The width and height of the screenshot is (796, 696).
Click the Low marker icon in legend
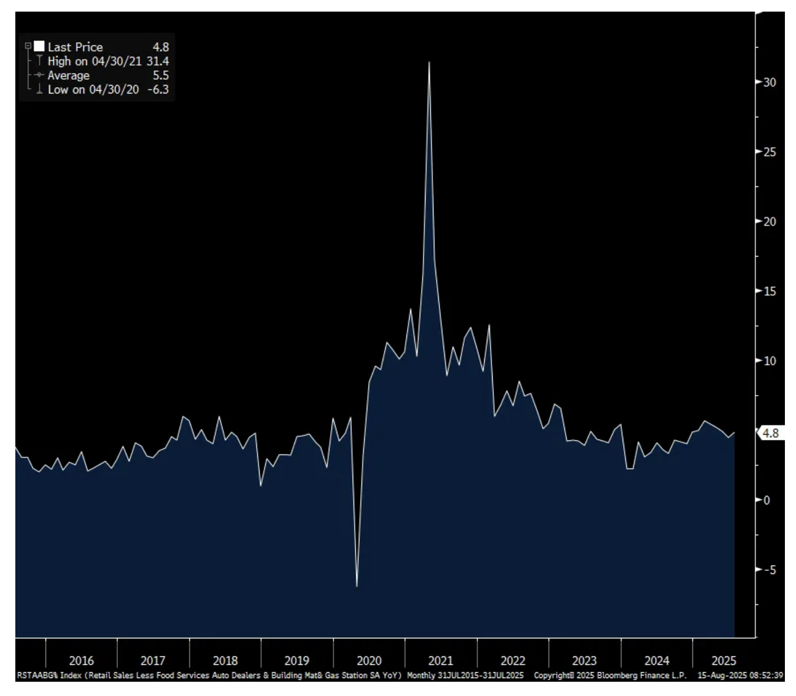39,89
